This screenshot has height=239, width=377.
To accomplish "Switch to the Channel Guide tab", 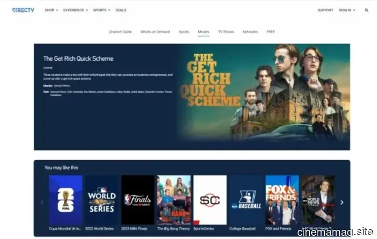I will [x=120, y=32].
